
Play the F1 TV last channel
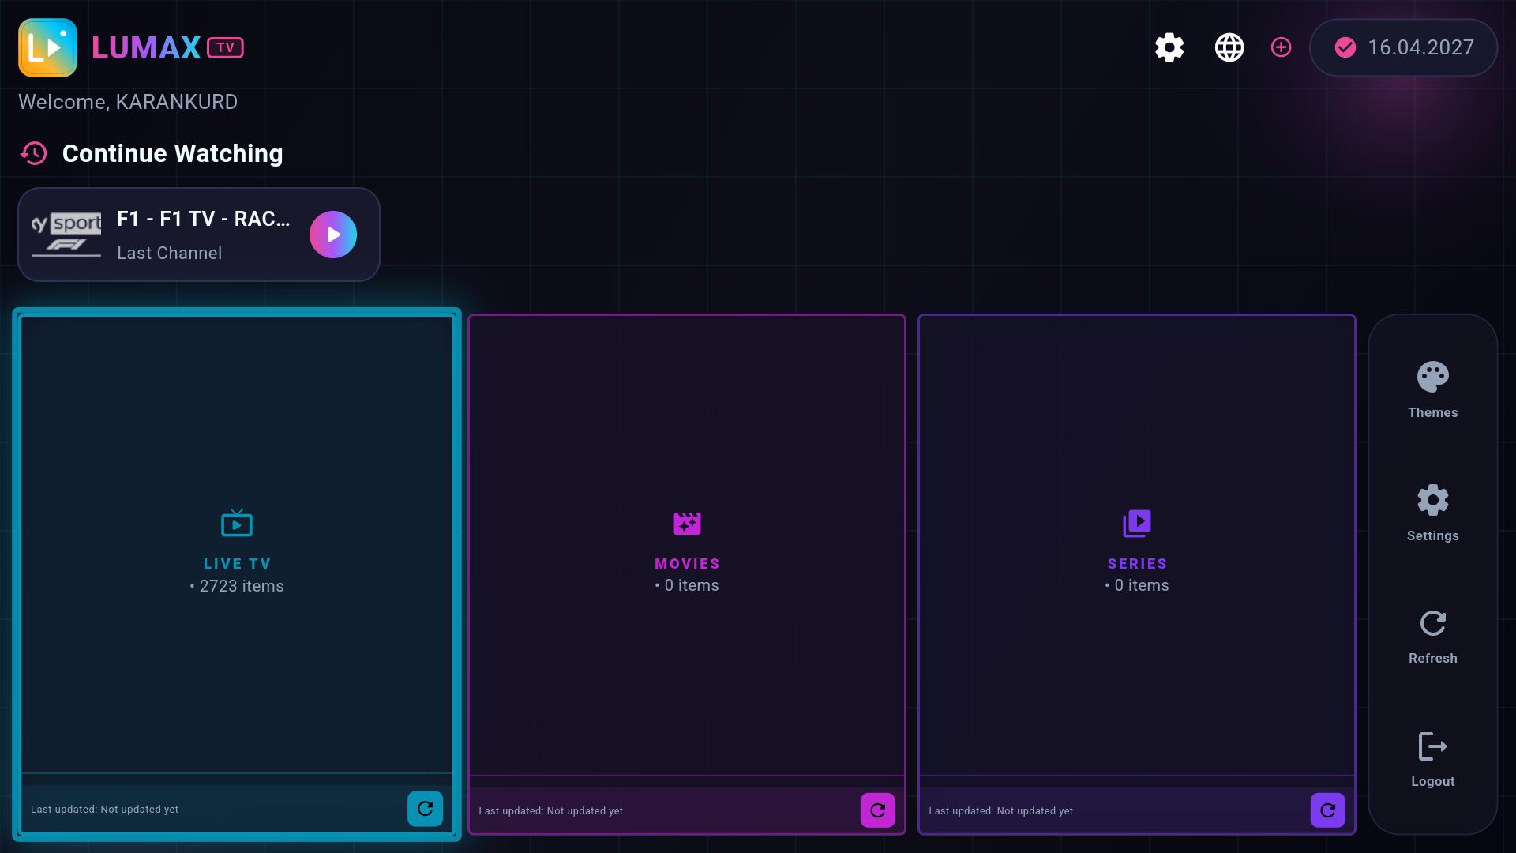333,235
